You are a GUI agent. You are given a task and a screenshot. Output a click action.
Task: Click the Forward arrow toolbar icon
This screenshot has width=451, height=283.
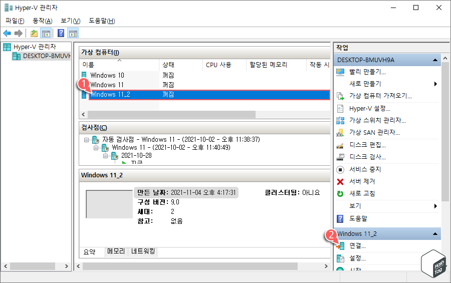(19, 34)
